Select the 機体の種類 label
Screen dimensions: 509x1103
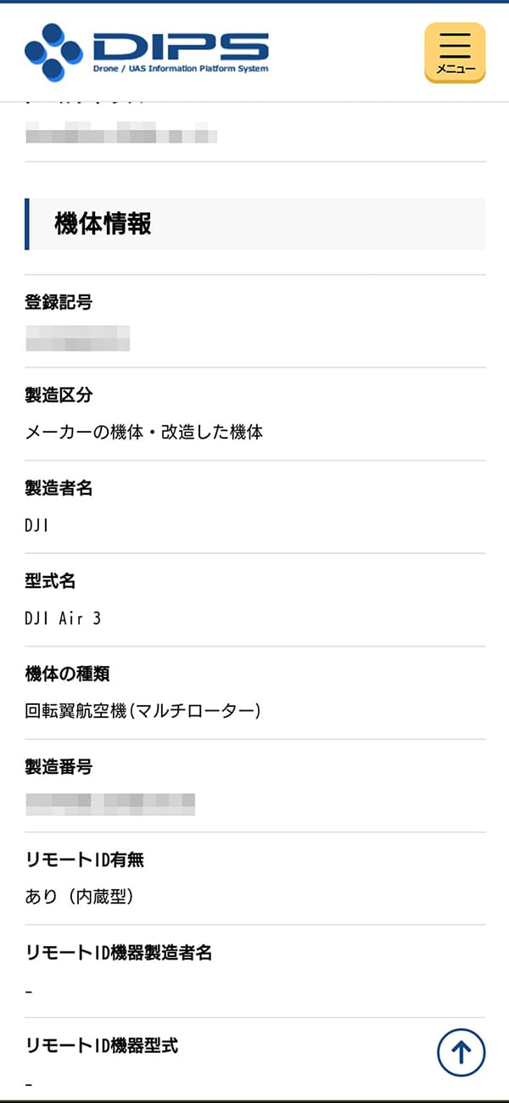[x=68, y=674]
